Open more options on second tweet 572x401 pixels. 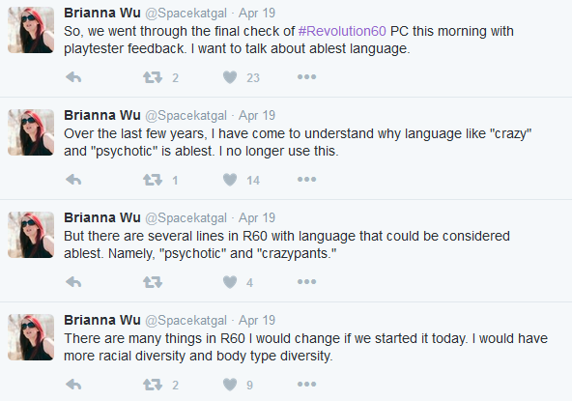click(x=306, y=180)
